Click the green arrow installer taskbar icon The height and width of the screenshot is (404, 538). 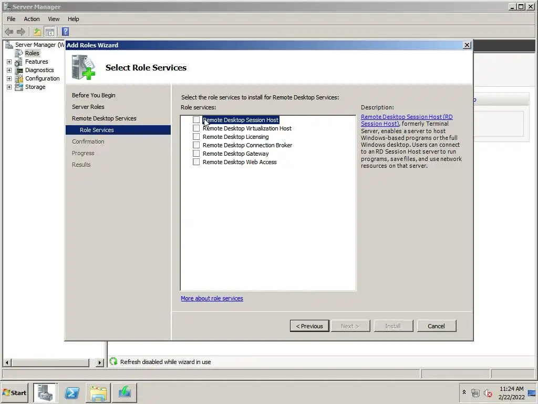tap(124, 392)
